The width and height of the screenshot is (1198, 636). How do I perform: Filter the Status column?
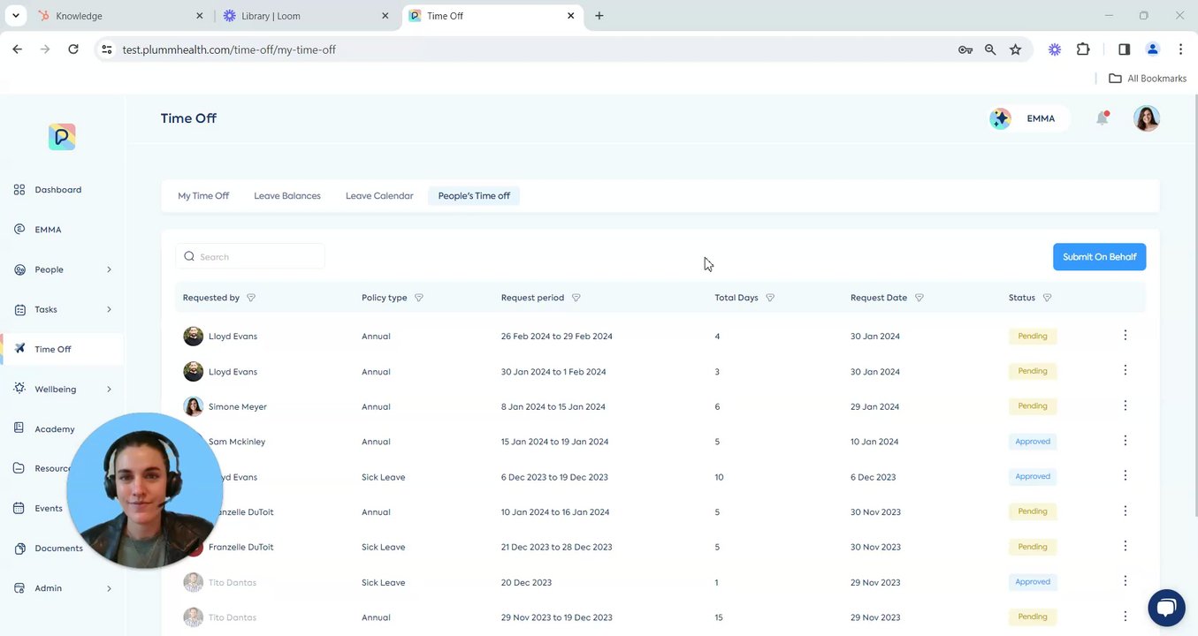[x=1048, y=298]
